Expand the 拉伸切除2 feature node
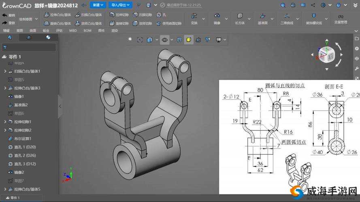 point(5,130)
